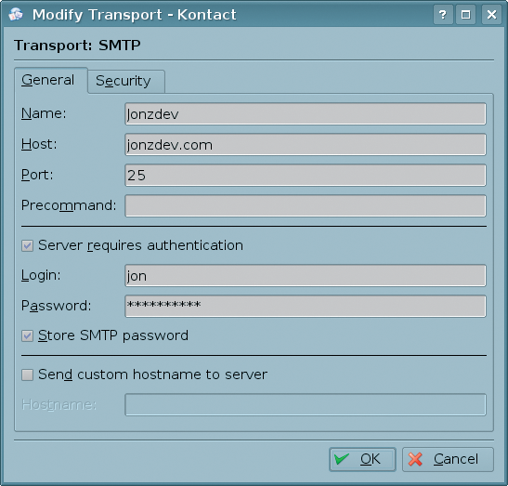The width and height of the screenshot is (508, 486).
Task: Uncheck Server requires authentication
Action: [x=27, y=245]
